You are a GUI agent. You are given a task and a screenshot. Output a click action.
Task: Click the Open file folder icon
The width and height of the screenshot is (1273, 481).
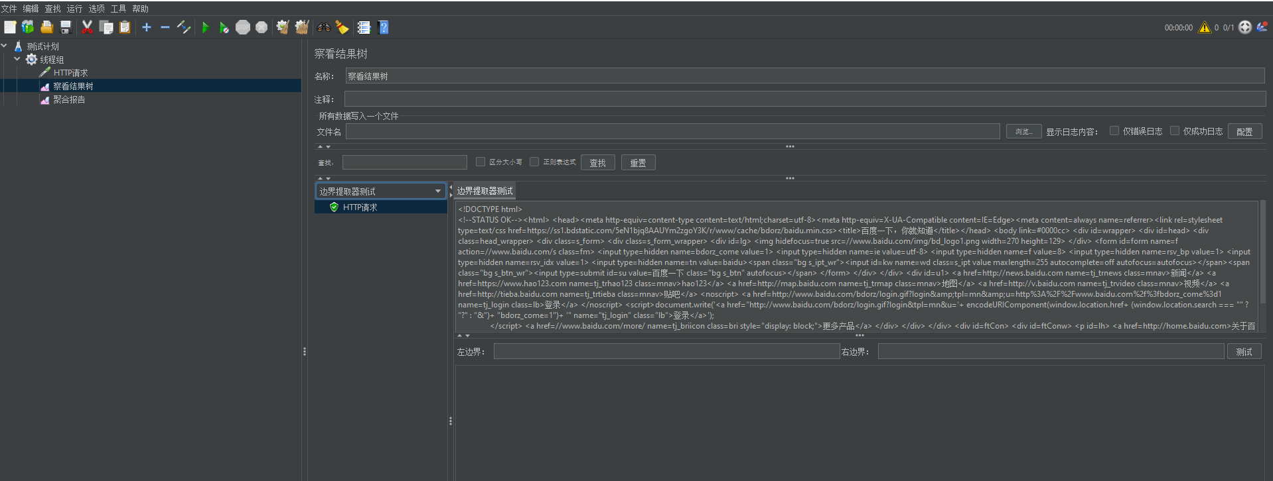[46, 27]
